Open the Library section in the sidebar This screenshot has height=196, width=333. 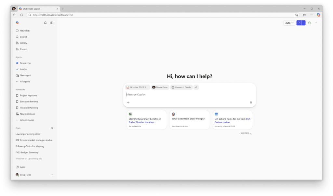coord(23,43)
